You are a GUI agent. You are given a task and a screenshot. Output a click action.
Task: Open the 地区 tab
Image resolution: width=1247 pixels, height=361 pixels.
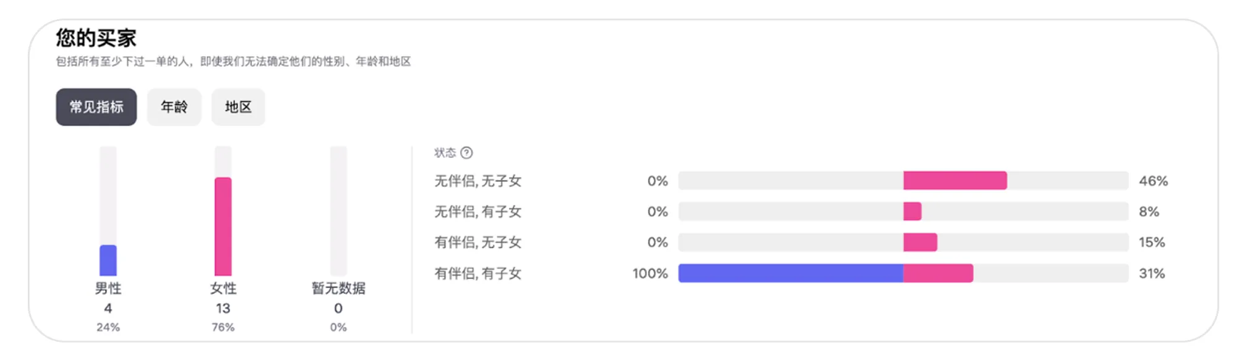tap(238, 107)
